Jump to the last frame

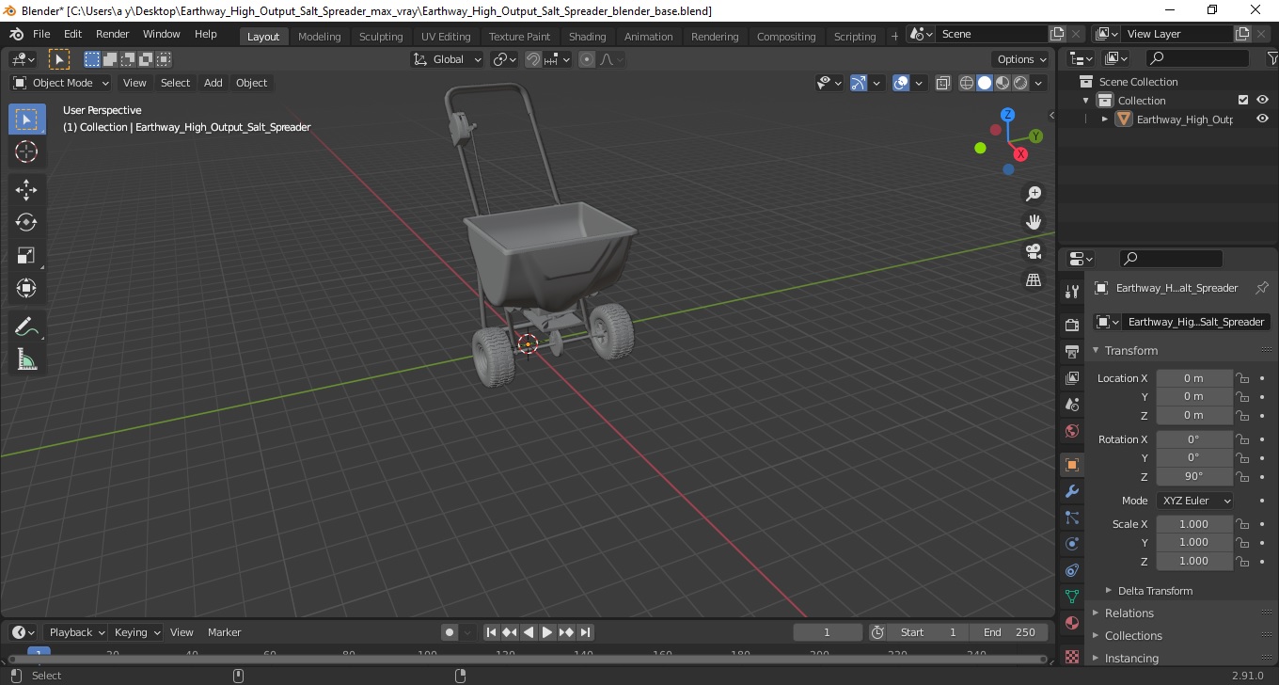click(x=585, y=632)
